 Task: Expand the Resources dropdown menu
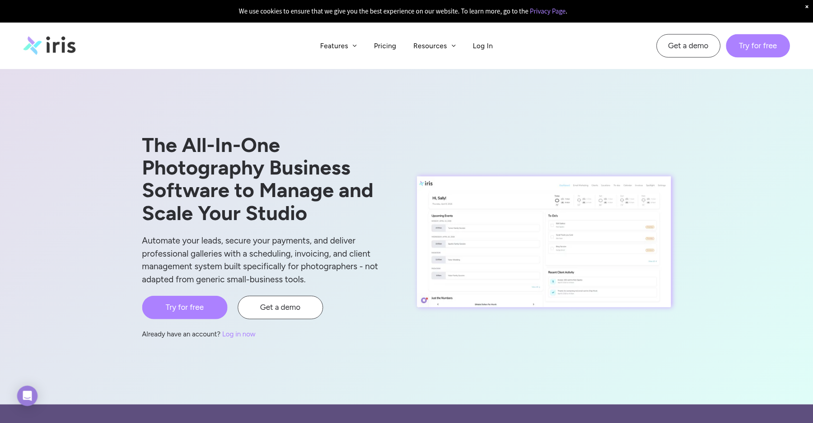pyautogui.click(x=435, y=46)
